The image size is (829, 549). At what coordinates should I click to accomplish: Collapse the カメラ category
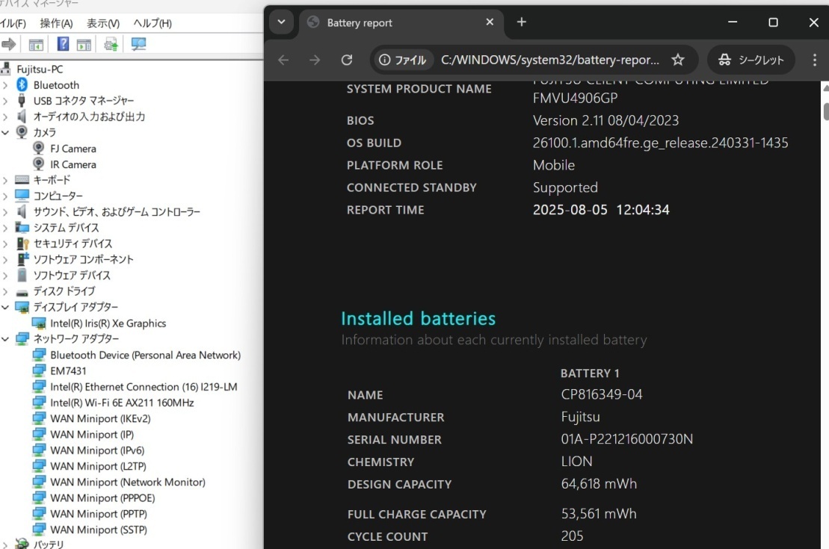click(5, 133)
